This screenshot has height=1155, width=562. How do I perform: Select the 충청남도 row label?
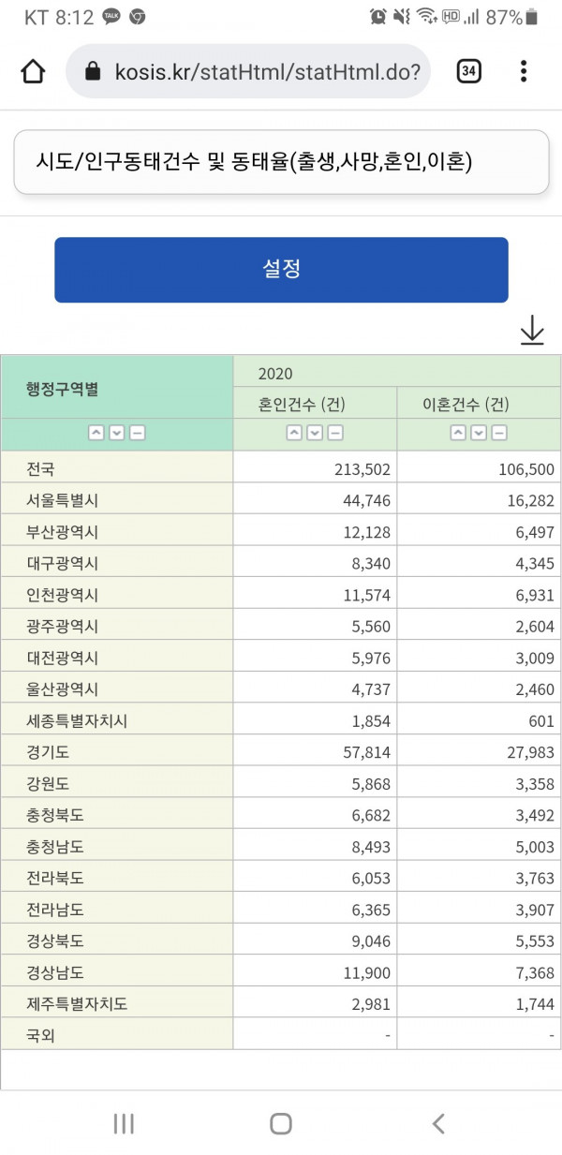pos(117,846)
